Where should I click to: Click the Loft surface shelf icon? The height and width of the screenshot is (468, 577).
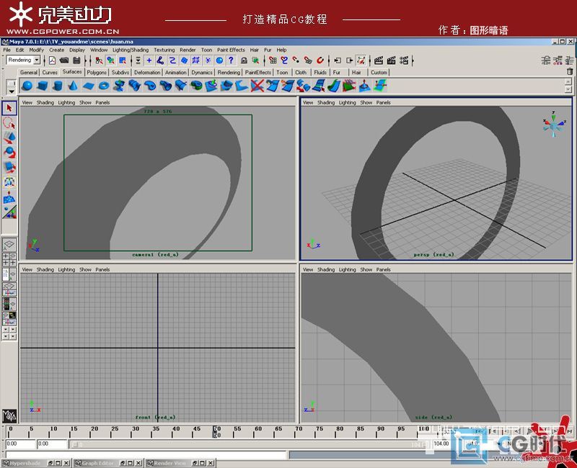[135, 86]
